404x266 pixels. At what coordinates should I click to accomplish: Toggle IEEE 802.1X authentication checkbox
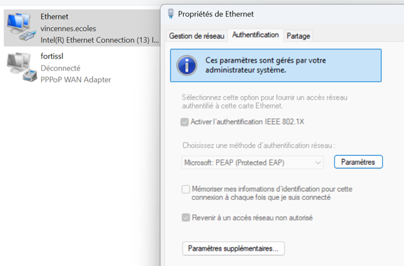(184, 122)
